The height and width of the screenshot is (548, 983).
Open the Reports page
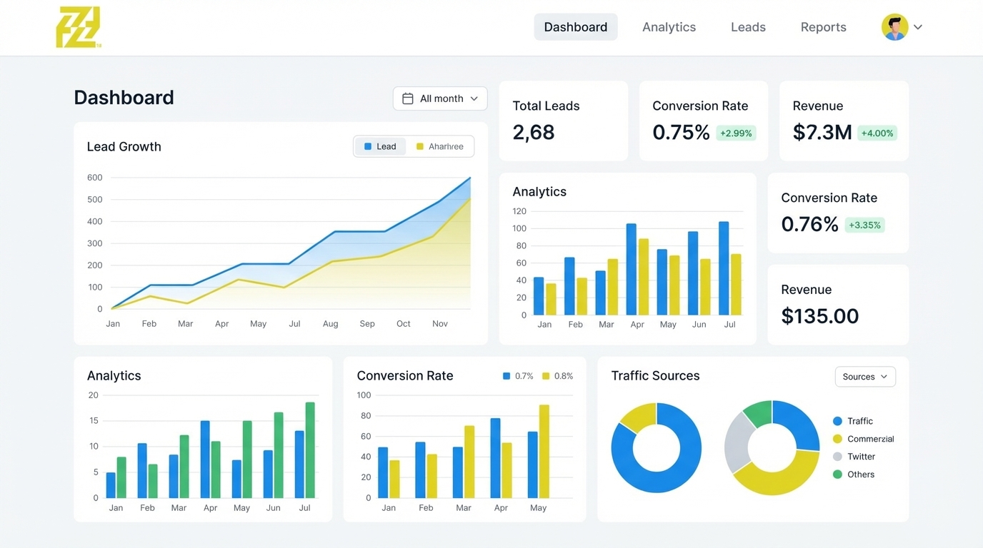(823, 26)
